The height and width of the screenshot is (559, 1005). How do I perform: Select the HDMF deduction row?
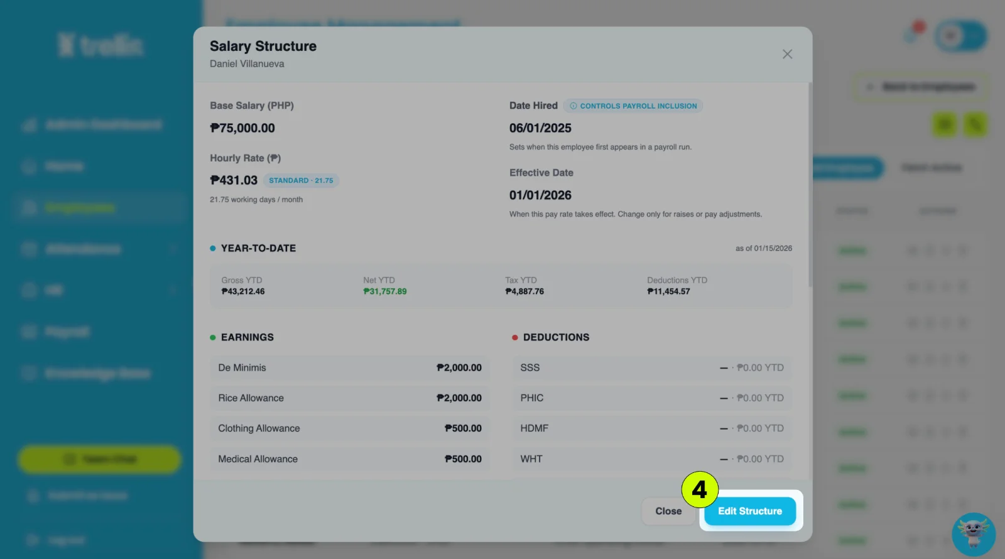(x=652, y=428)
